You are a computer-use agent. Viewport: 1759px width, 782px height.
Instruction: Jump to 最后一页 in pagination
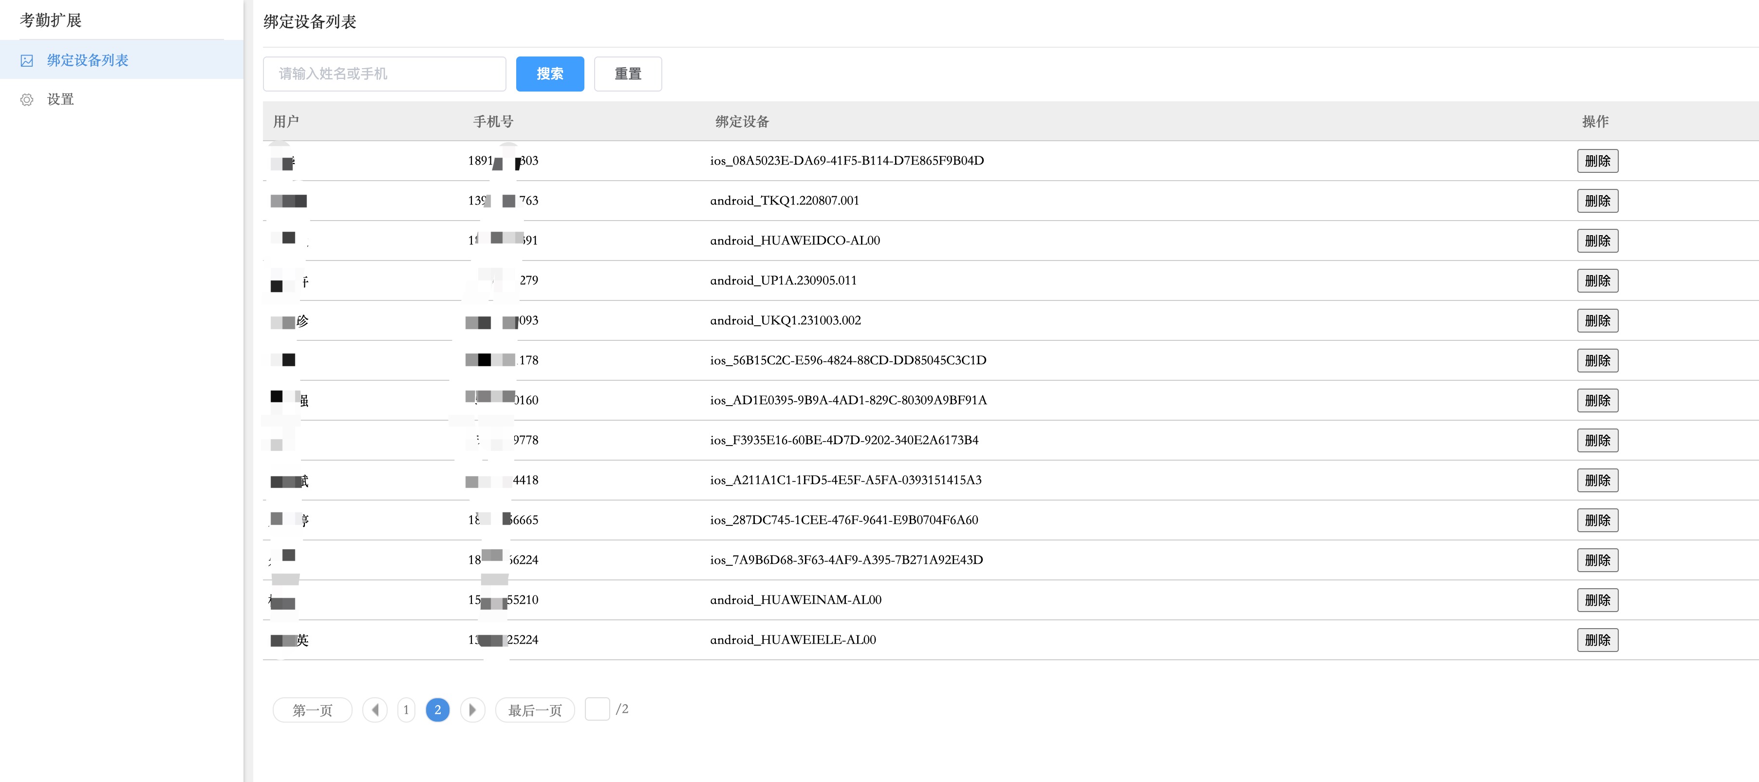pyautogui.click(x=535, y=709)
